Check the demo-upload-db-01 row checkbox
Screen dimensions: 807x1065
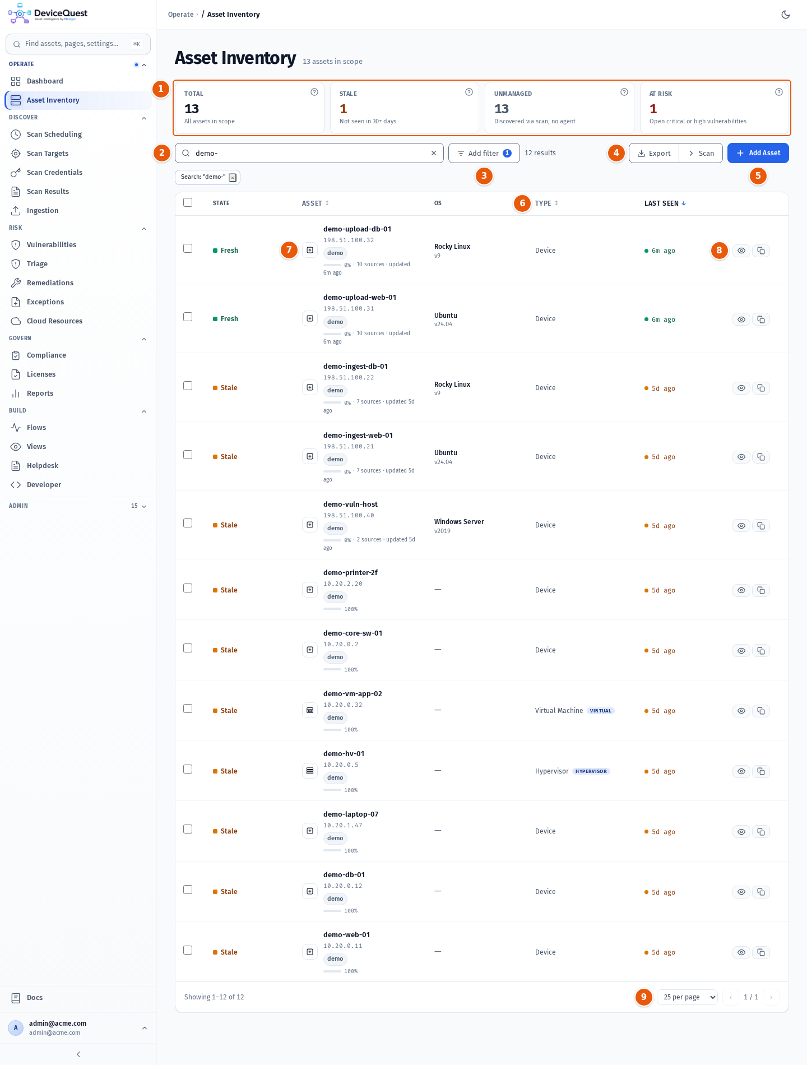click(188, 248)
